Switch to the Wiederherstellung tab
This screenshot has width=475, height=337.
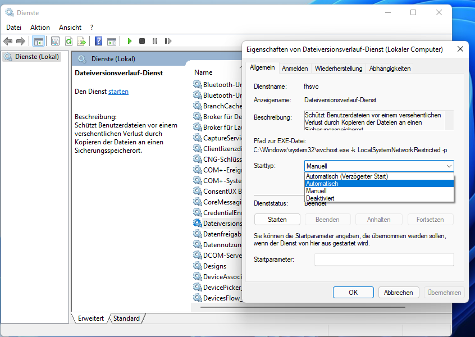click(339, 69)
